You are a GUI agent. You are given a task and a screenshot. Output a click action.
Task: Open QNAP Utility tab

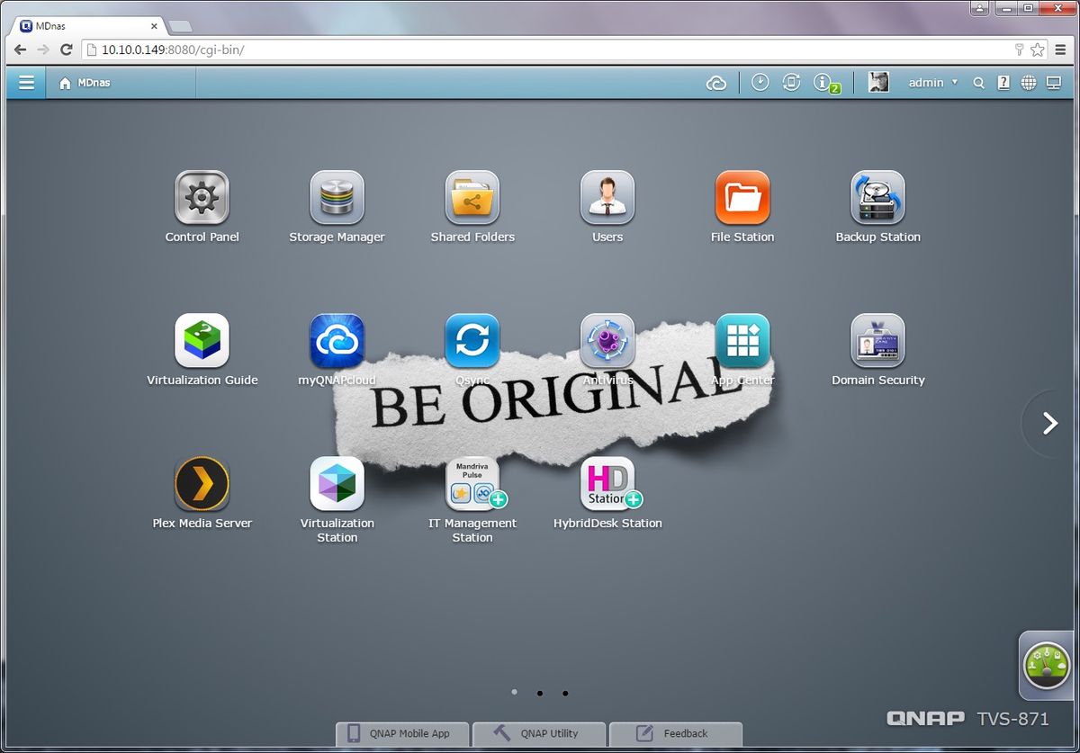click(x=540, y=733)
